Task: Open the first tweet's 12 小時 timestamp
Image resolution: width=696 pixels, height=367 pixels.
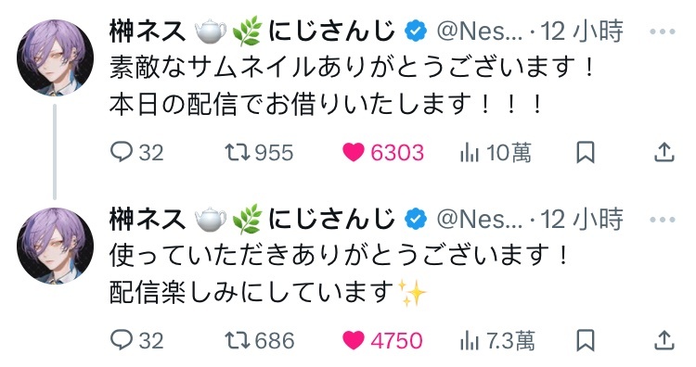Action: tap(582, 31)
